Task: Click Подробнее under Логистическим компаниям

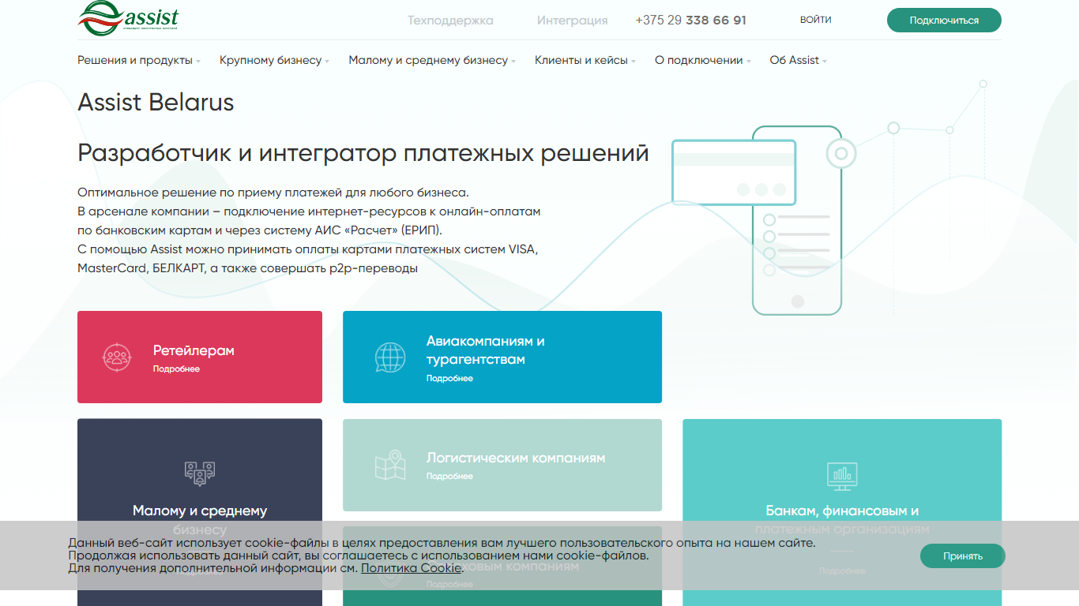Action: 449,477
